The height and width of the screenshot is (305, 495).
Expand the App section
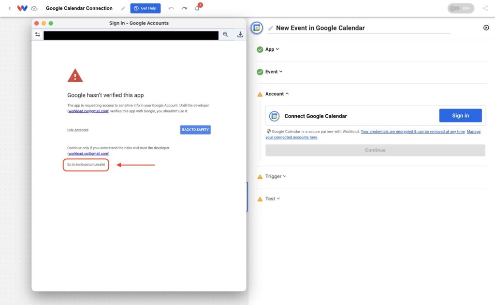coord(272,49)
